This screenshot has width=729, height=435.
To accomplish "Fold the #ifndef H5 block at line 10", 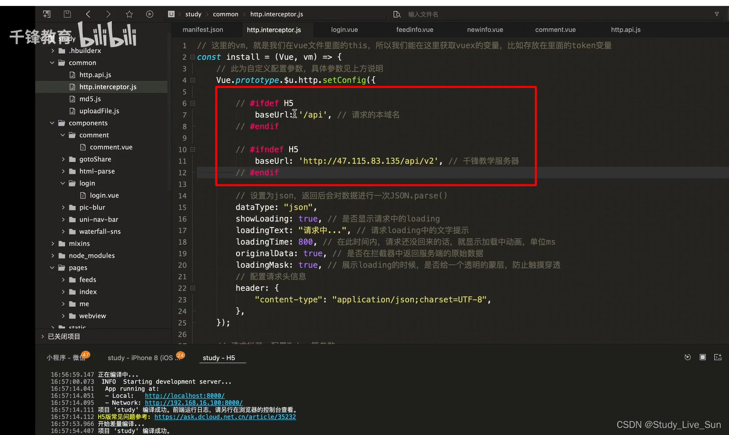I will point(193,149).
